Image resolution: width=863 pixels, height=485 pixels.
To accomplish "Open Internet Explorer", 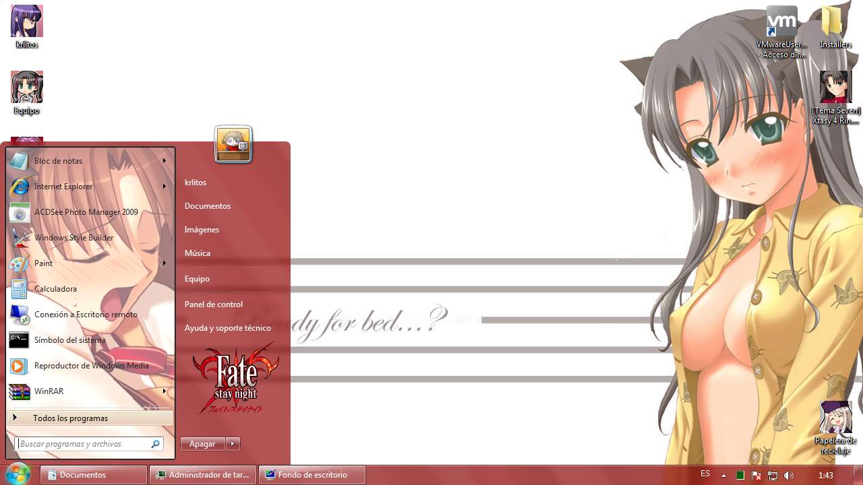I will click(x=64, y=186).
